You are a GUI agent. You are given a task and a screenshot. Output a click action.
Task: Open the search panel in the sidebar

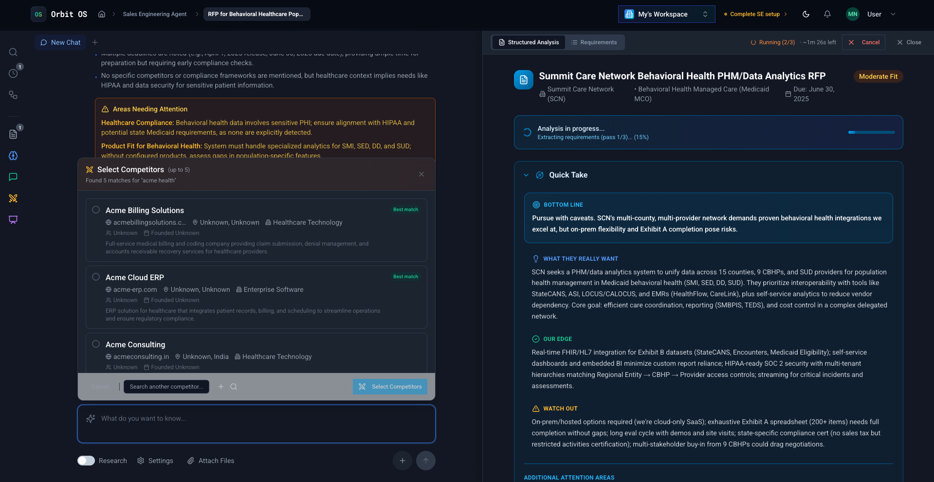coord(13,52)
